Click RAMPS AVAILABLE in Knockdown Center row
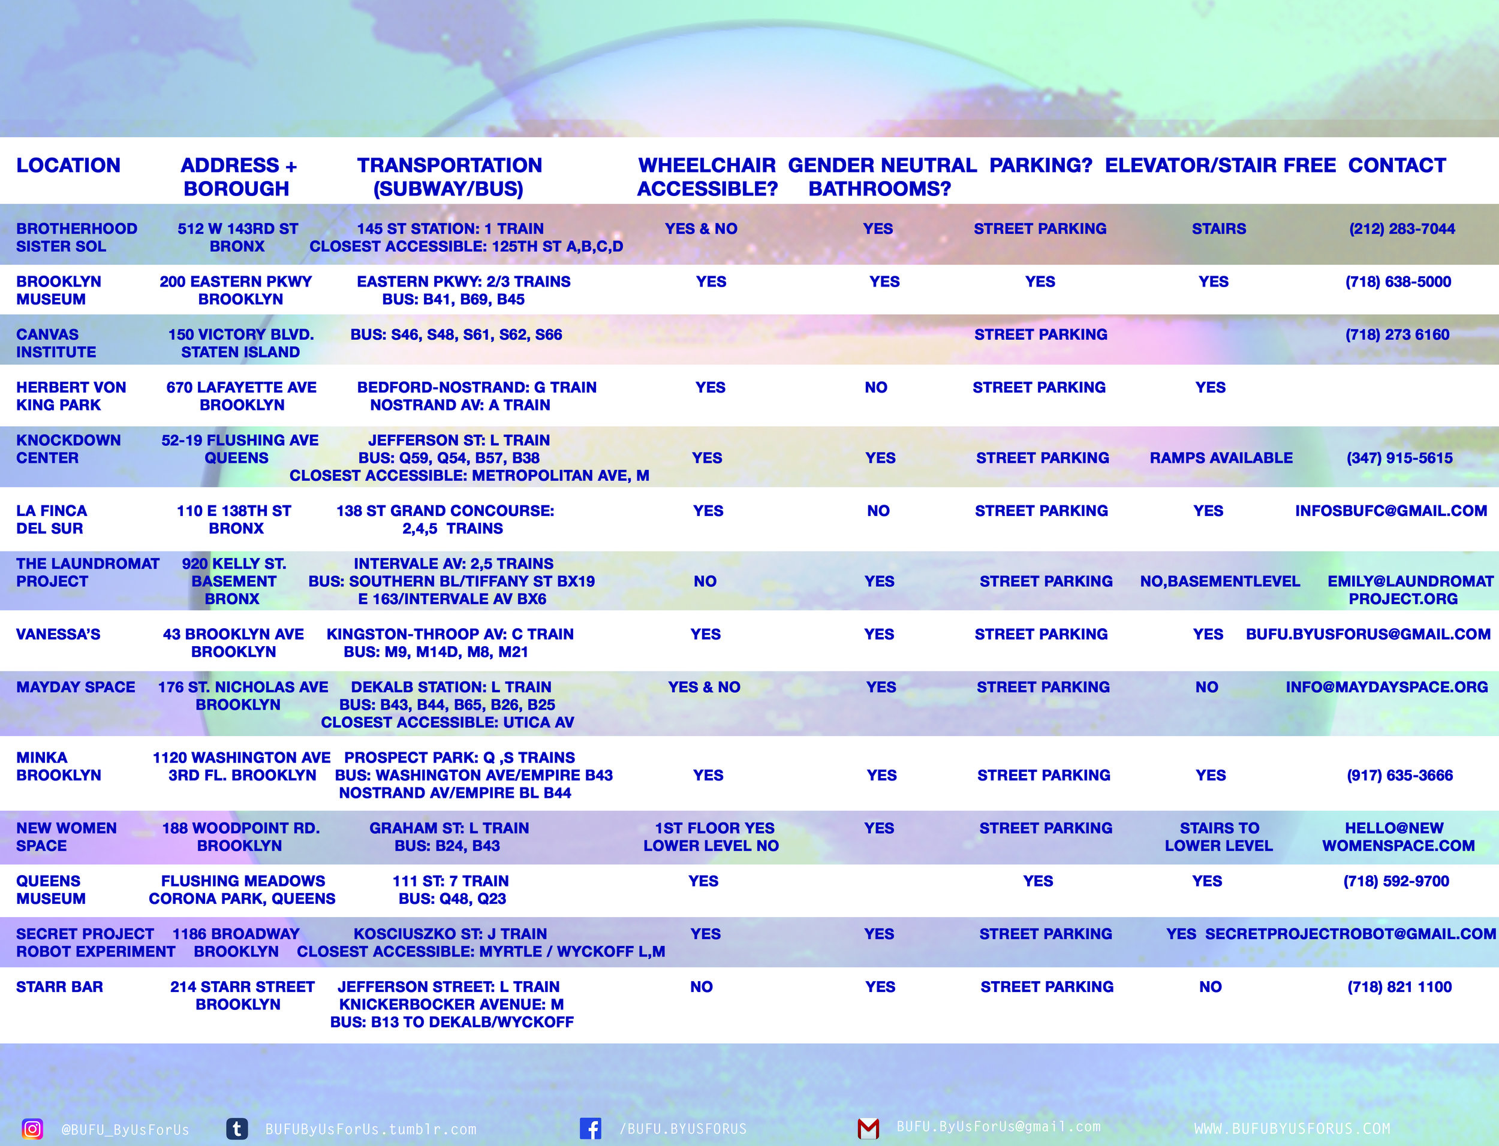This screenshot has height=1146, width=1499. coord(1221,458)
